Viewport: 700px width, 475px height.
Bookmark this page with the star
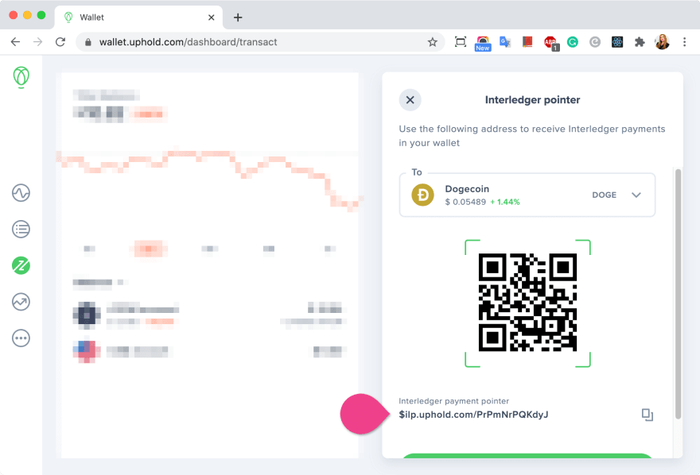coord(432,42)
